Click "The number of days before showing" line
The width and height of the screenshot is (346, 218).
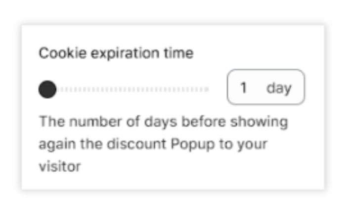pos(163,122)
